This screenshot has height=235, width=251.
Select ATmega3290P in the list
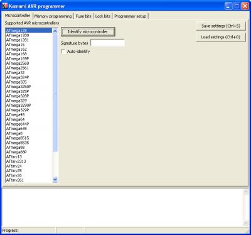pyautogui.click(x=29, y=106)
